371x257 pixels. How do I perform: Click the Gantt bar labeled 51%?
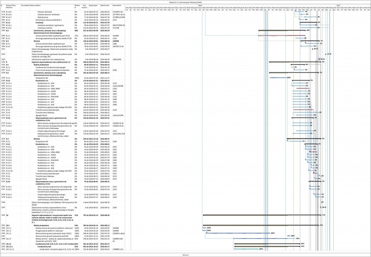coord(262,215)
